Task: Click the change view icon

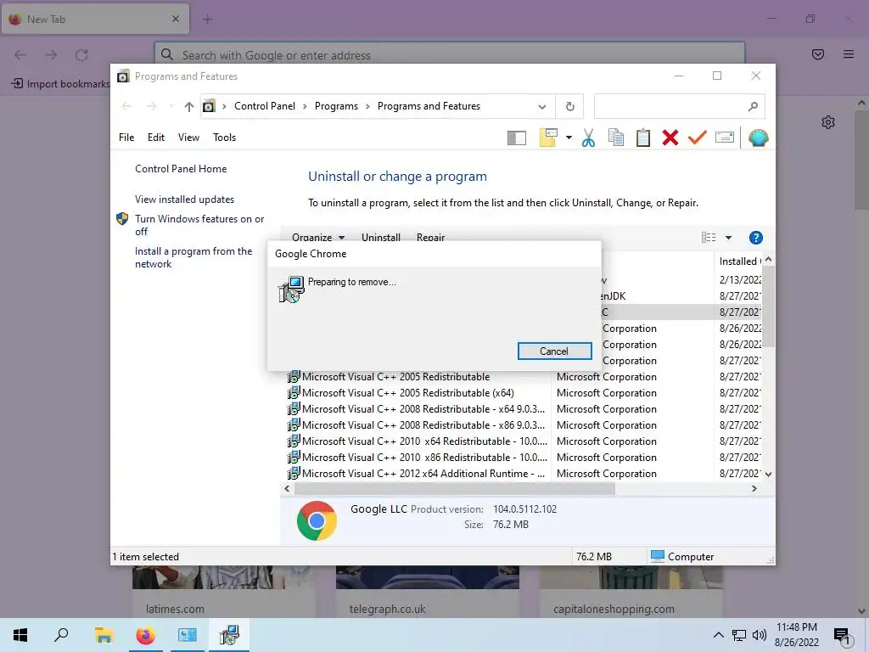Action: [709, 238]
